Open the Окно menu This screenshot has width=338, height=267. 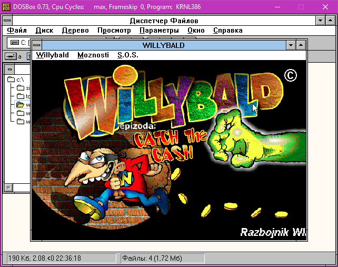click(x=196, y=31)
